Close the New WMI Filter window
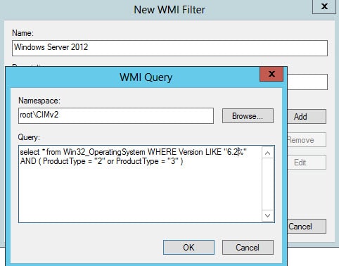Image resolution: width=339 pixels, height=266 pixels. coord(324,6)
